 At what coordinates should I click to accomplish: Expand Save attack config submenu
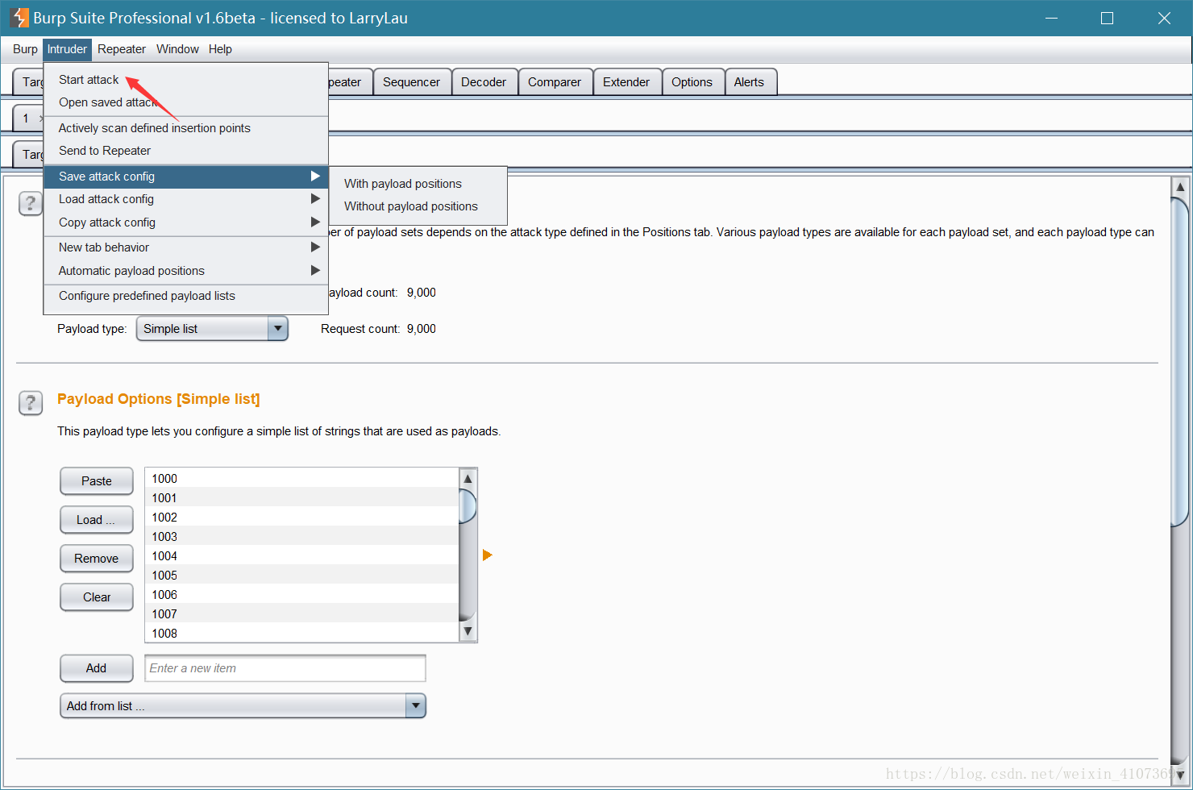pyautogui.click(x=185, y=177)
